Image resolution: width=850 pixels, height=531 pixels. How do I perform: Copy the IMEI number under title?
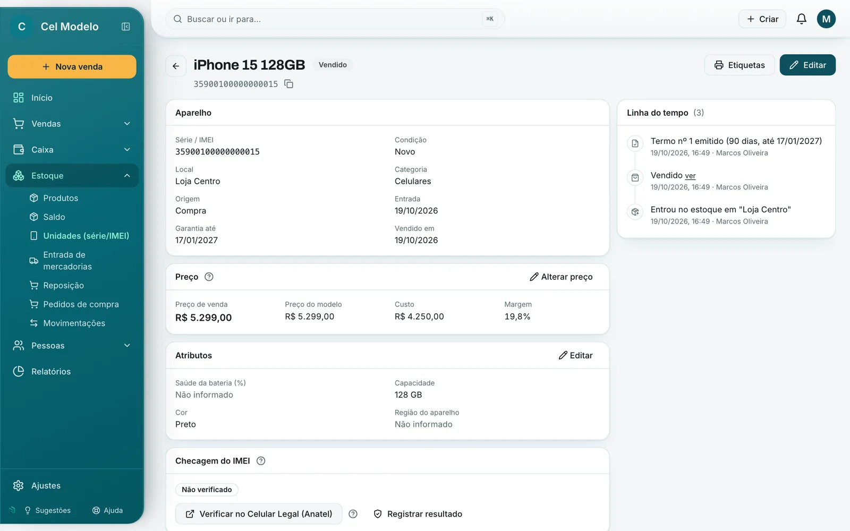[289, 84]
